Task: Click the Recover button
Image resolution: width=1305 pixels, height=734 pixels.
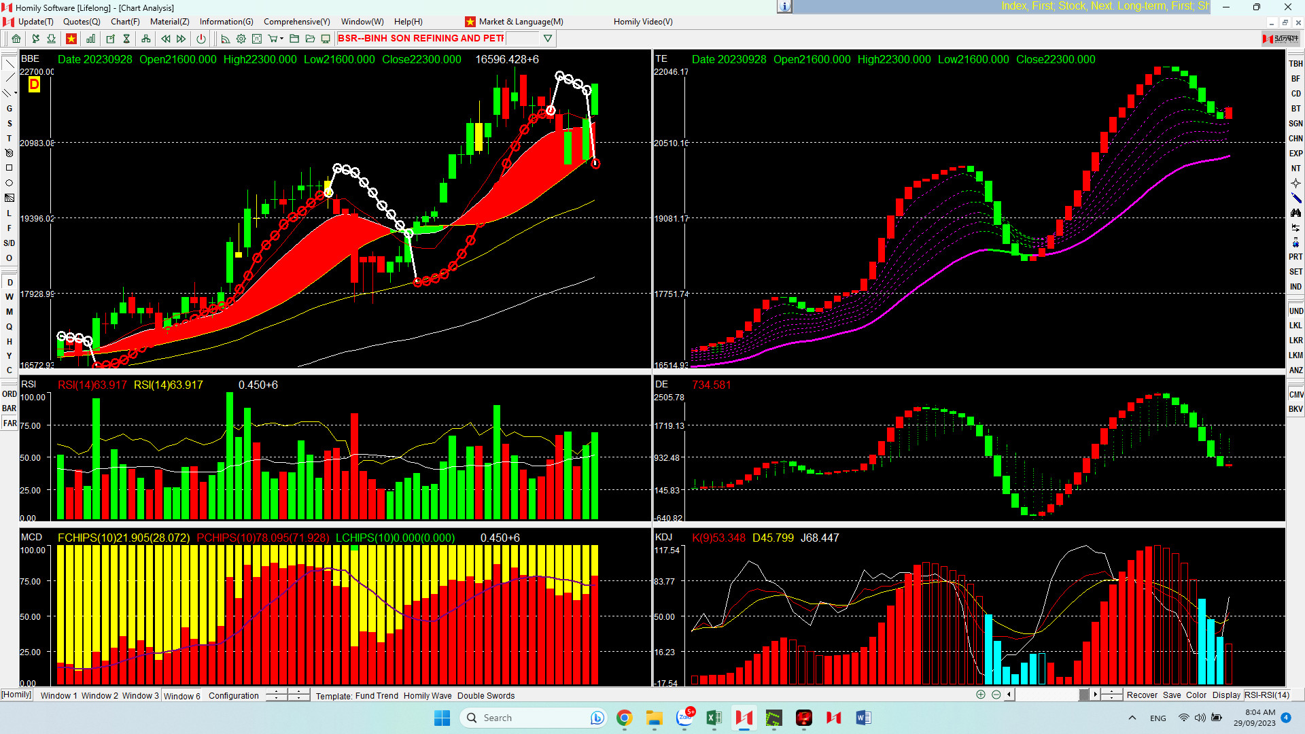Action: pos(1142,695)
